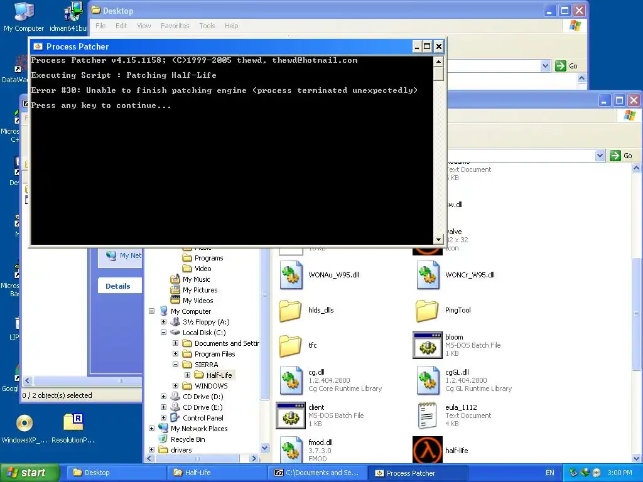Select the cgGL.dll file icon
Viewport: 643px width, 482px height.
(428, 380)
